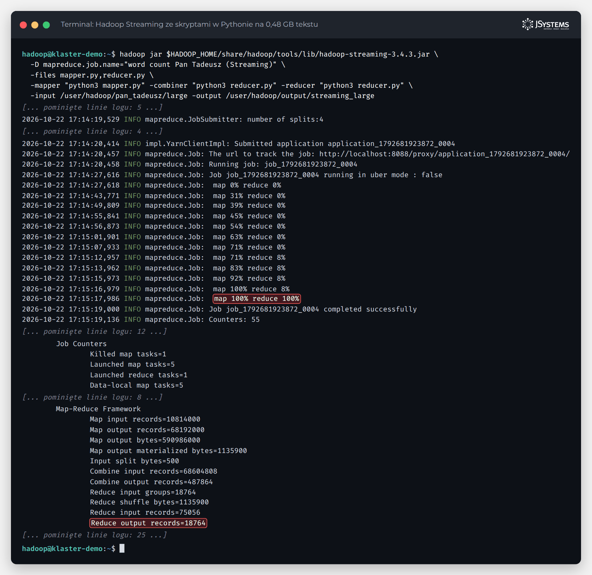Click 'pominięte linie logu: 12' note
Image resolution: width=592 pixels, height=575 pixels.
point(95,331)
